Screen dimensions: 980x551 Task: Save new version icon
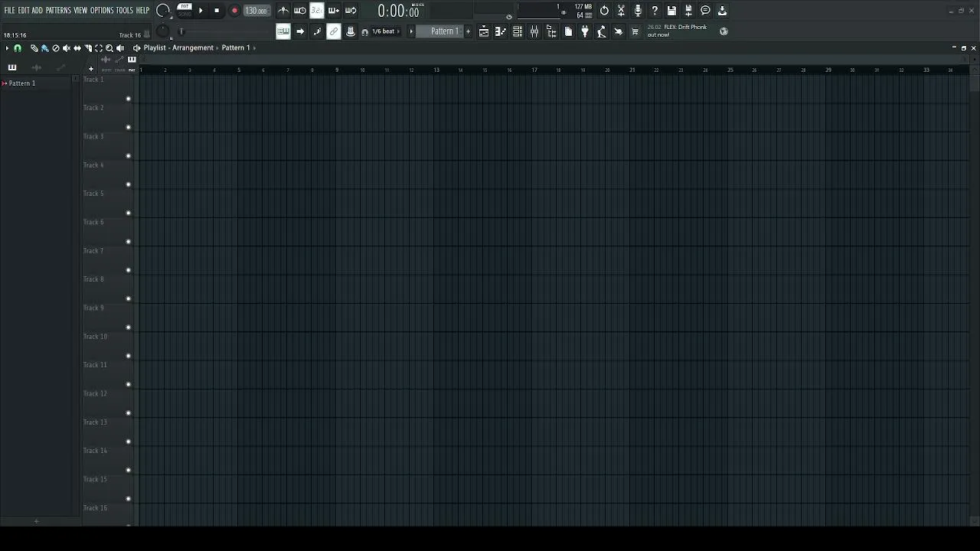[688, 11]
